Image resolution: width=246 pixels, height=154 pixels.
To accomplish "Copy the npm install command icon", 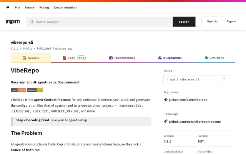I will 224,79.
